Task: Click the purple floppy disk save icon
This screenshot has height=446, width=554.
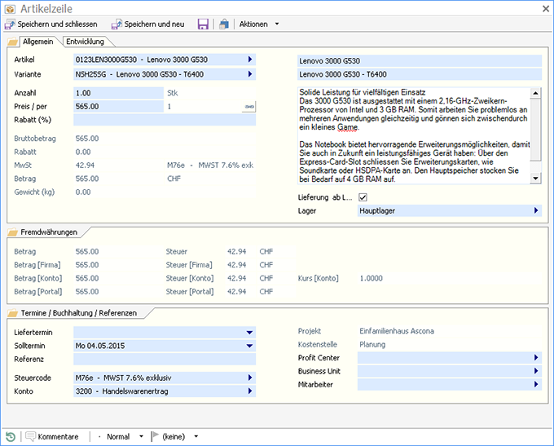Action: [203, 24]
